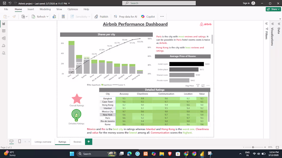Show hidden system tray icons

(240, 154)
